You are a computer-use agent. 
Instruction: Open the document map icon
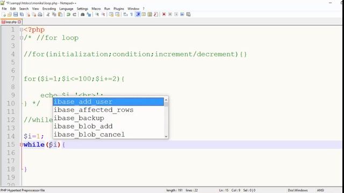point(150,14)
